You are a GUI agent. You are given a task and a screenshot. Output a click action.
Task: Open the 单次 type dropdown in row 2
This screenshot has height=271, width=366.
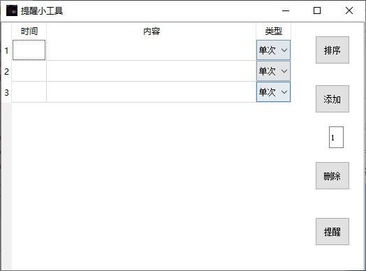[273, 71]
